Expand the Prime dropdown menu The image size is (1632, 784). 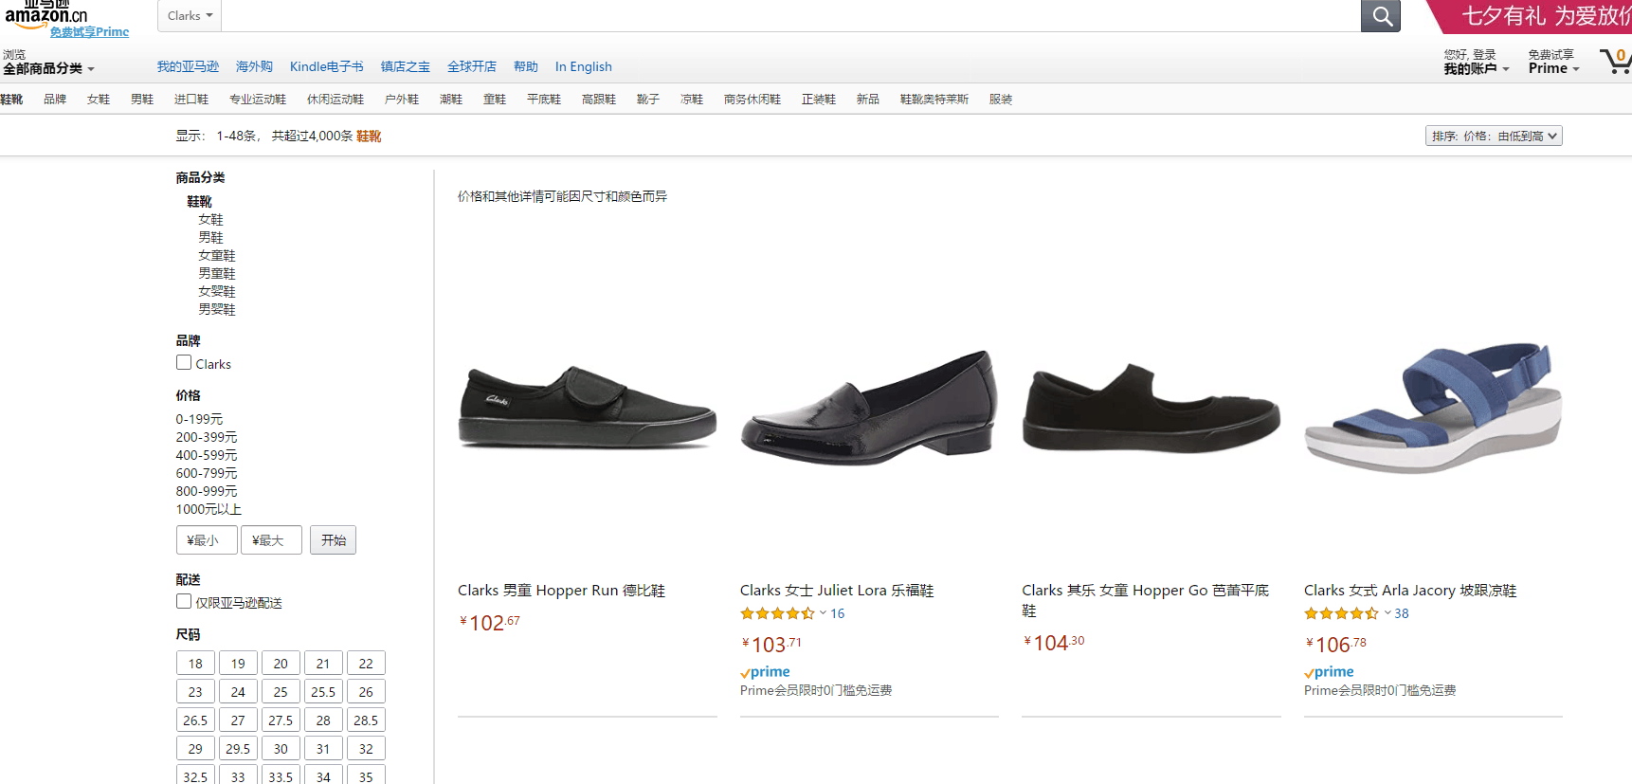(1553, 68)
